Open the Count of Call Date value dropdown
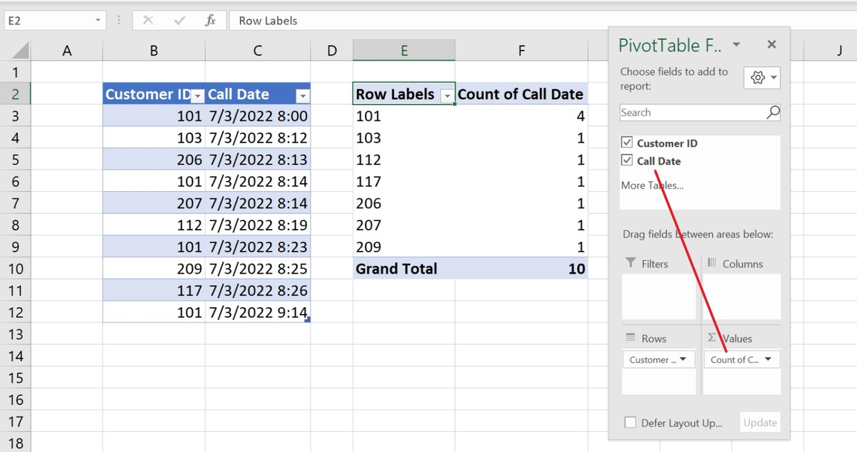 [x=769, y=359]
